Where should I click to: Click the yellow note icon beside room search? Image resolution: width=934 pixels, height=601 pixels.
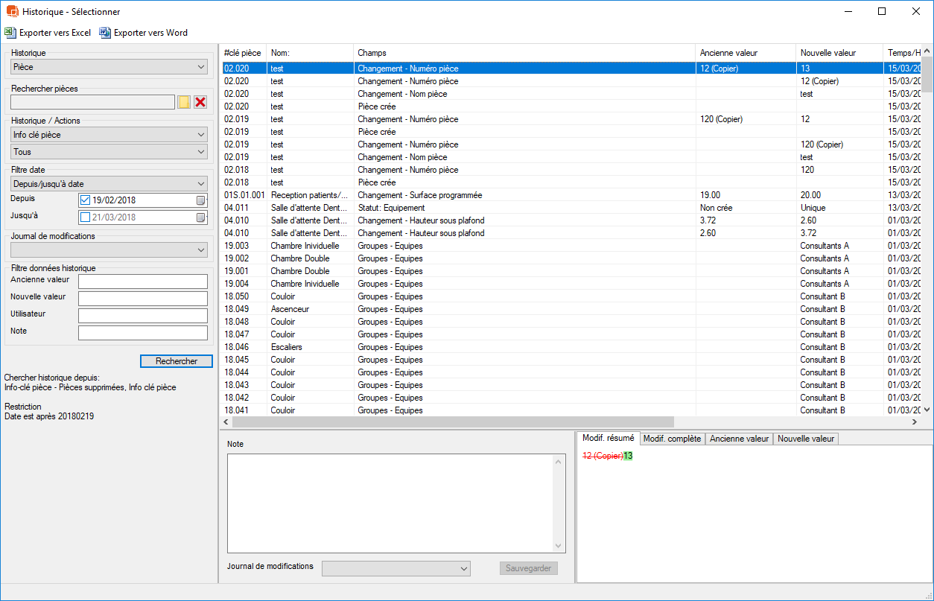point(184,102)
